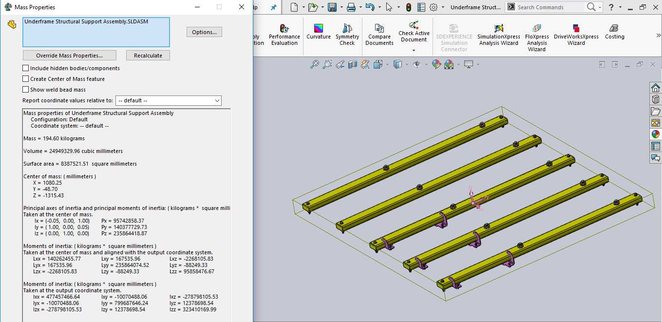This screenshot has width=662, height=322.
Task: Click the Mass = 194.60 kilograms line
Action: (54, 138)
